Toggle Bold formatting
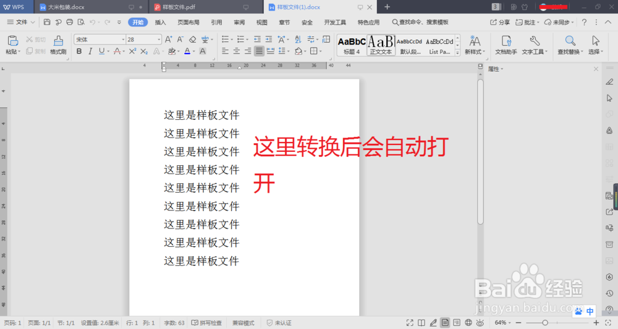Screen dimensions: 618x329 point(79,51)
